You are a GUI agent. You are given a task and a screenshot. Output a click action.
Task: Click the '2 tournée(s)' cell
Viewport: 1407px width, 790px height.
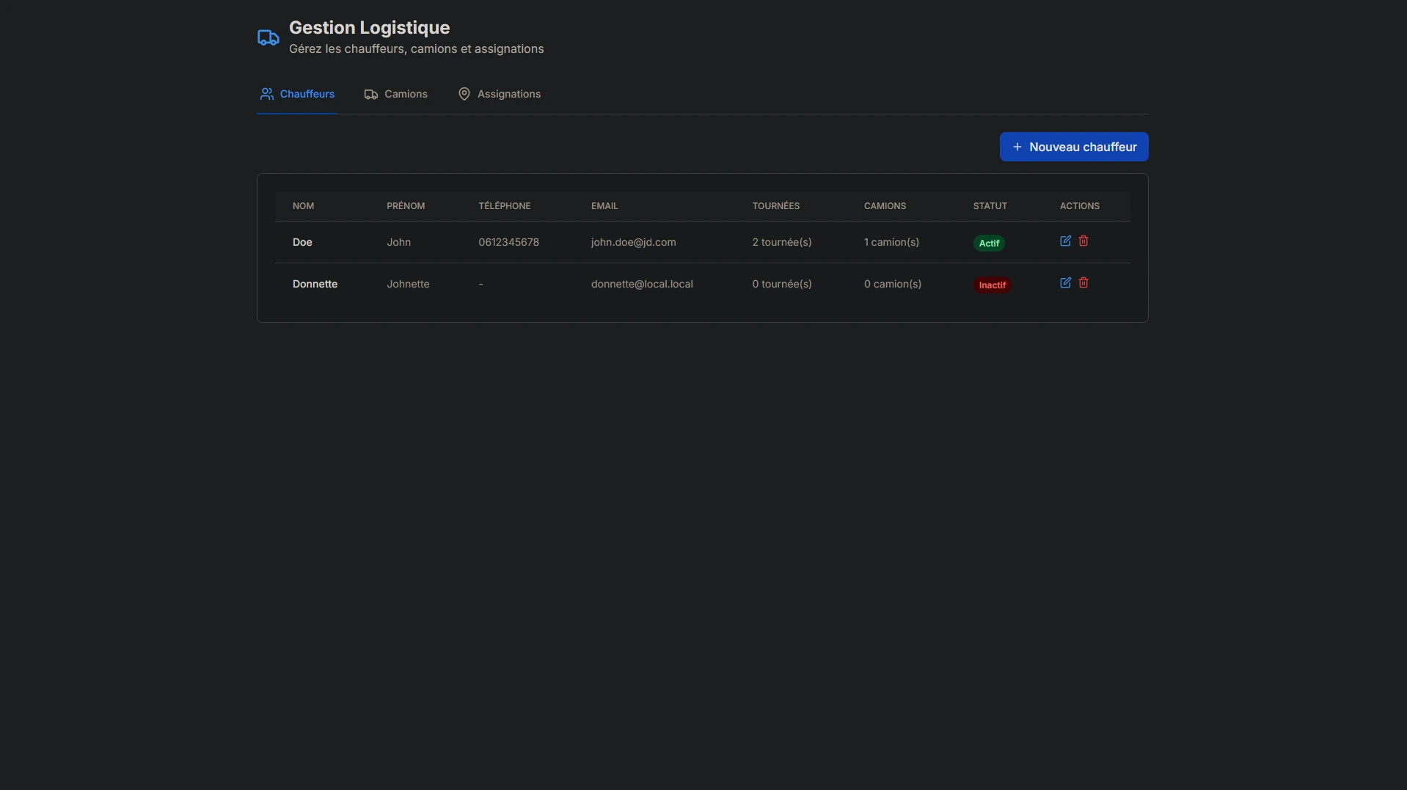[781, 242]
